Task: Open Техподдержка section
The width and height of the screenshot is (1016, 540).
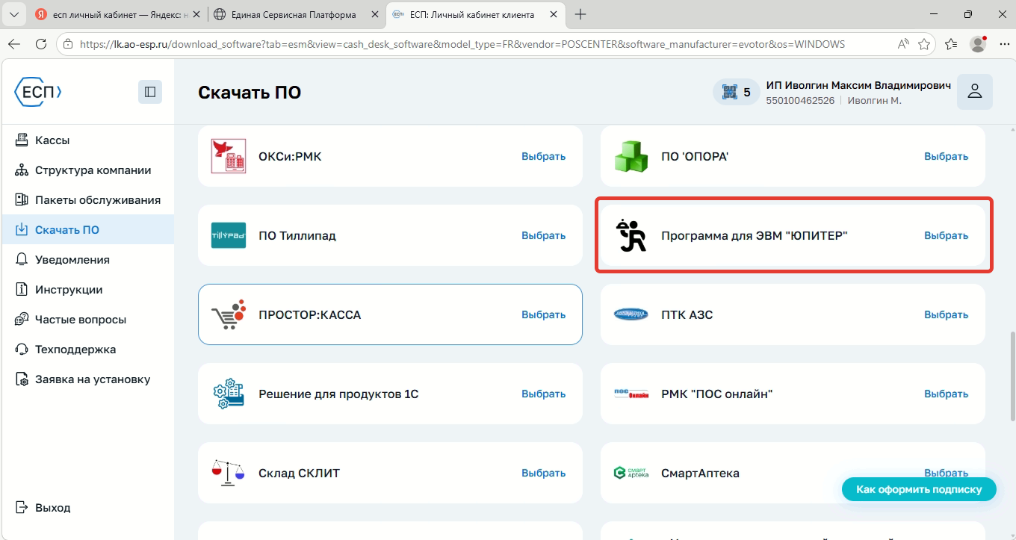Action: (87, 350)
